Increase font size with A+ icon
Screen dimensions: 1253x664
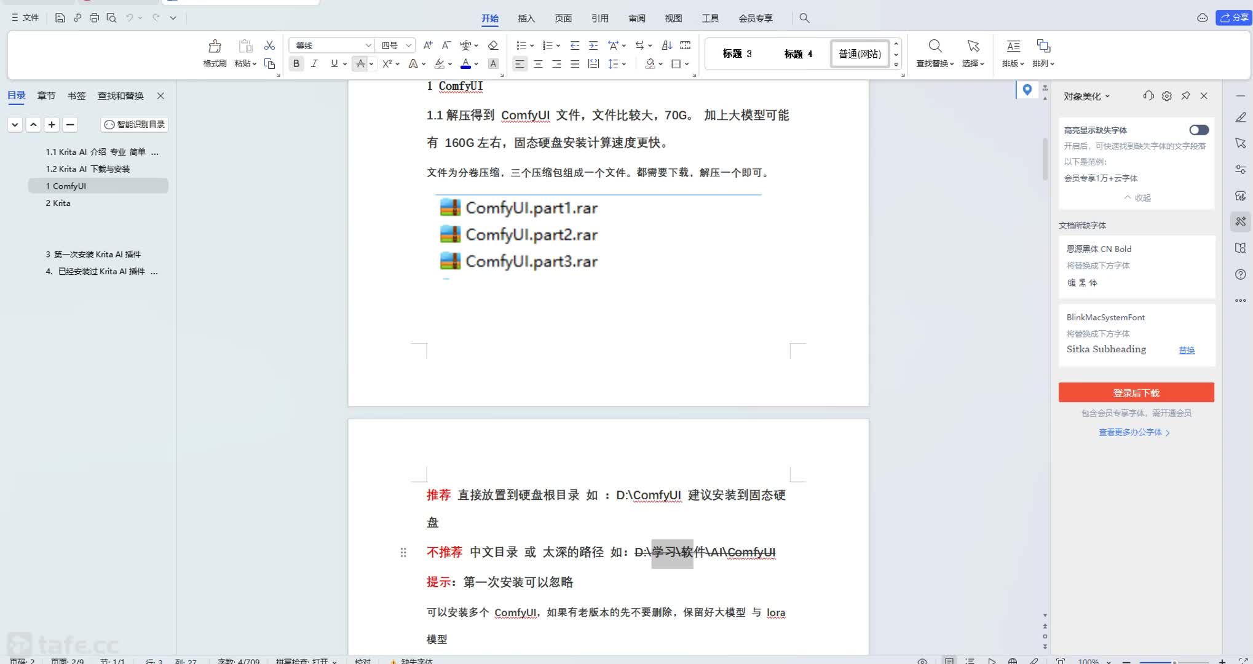pyautogui.click(x=428, y=45)
